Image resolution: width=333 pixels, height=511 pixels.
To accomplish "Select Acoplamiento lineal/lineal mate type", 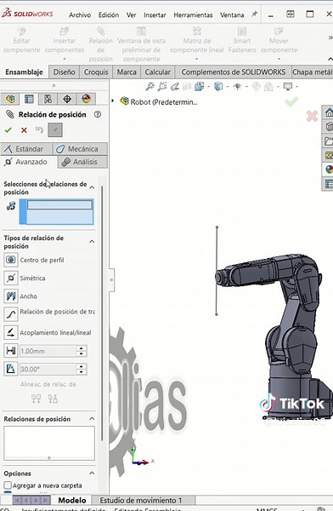I will 48,333.
